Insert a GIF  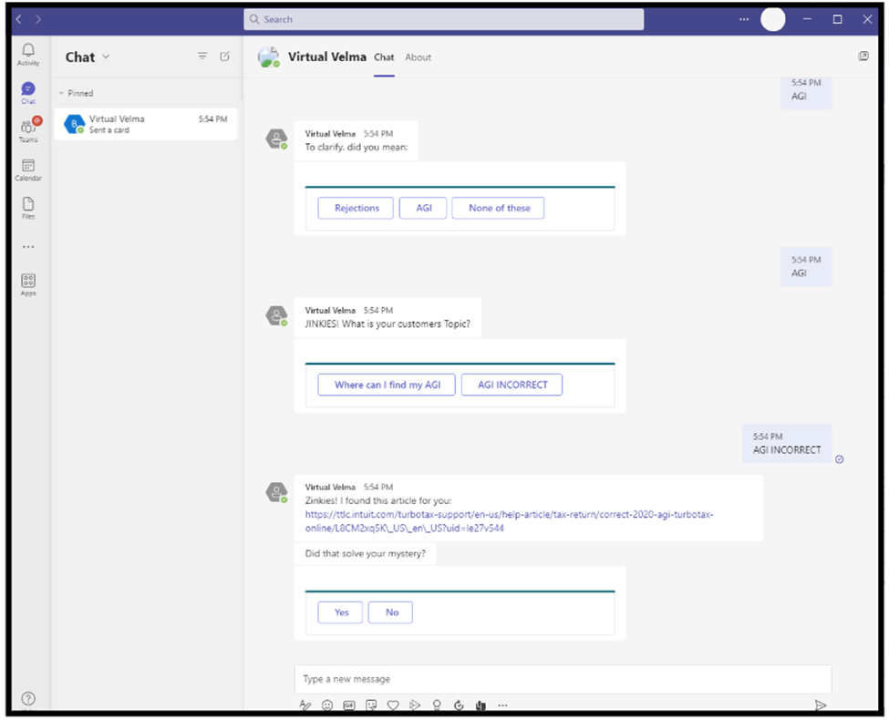(x=349, y=705)
